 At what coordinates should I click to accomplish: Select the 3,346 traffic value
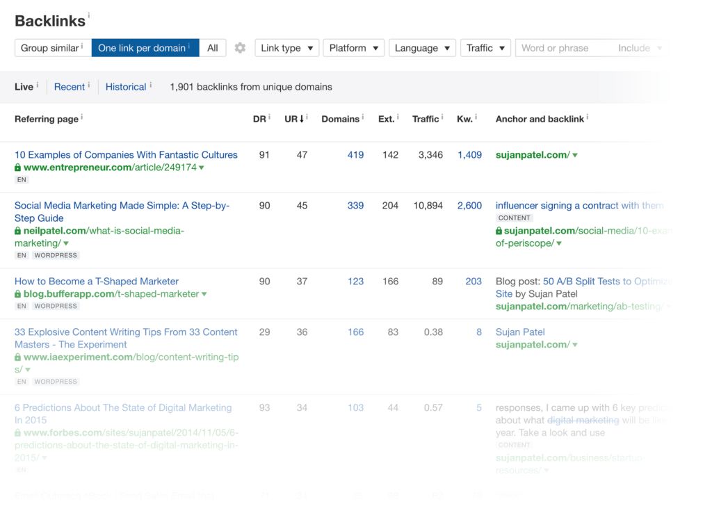[x=430, y=155]
